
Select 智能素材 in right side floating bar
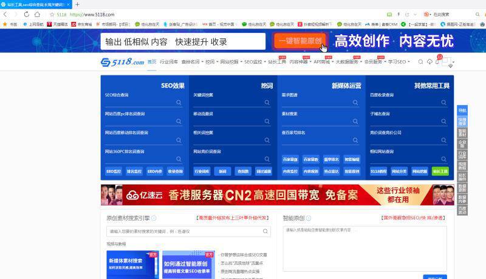[462, 133]
